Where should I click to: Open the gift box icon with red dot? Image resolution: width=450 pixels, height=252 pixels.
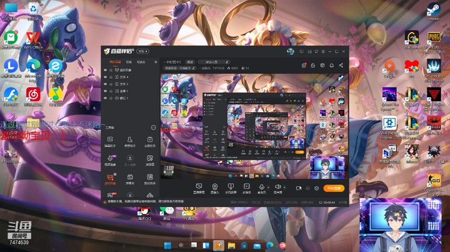(x=304, y=65)
